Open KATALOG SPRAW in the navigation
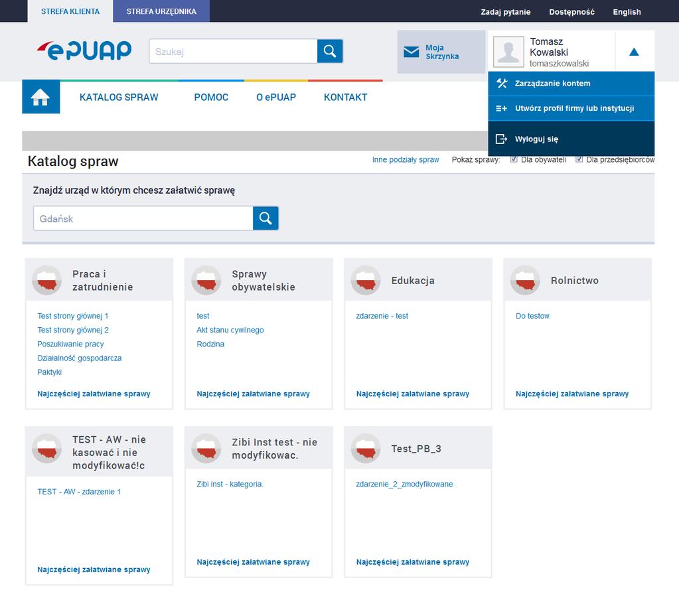This screenshot has width=679, height=596. pyautogui.click(x=119, y=98)
